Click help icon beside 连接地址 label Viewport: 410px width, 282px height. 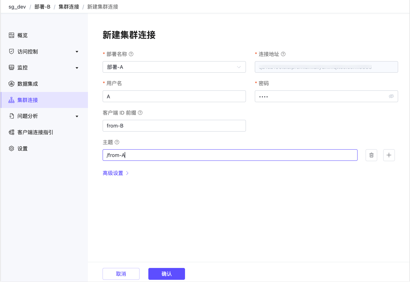[283, 54]
